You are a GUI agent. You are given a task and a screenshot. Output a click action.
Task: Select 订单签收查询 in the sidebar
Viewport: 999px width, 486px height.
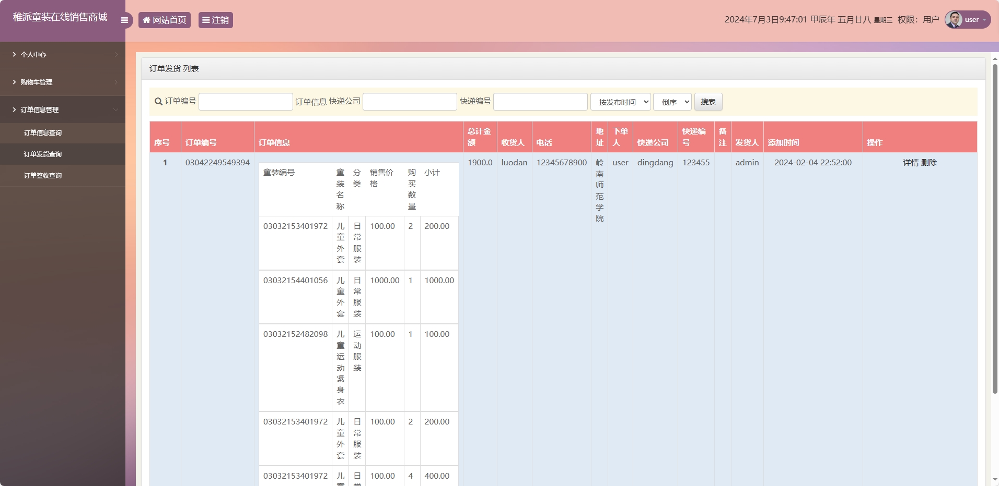tap(42, 175)
